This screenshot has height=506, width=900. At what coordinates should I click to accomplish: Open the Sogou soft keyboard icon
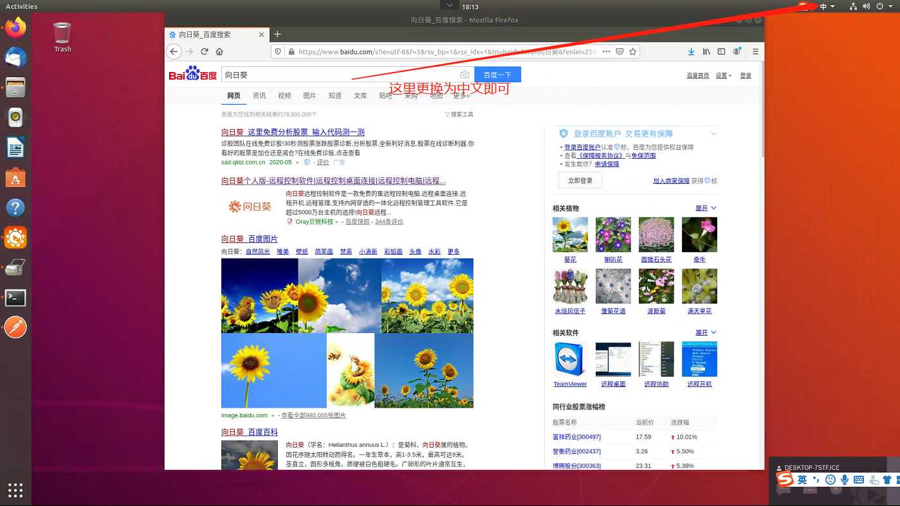coord(859,480)
